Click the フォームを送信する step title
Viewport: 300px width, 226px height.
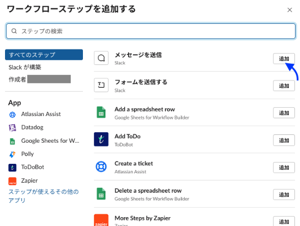point(141,82)
